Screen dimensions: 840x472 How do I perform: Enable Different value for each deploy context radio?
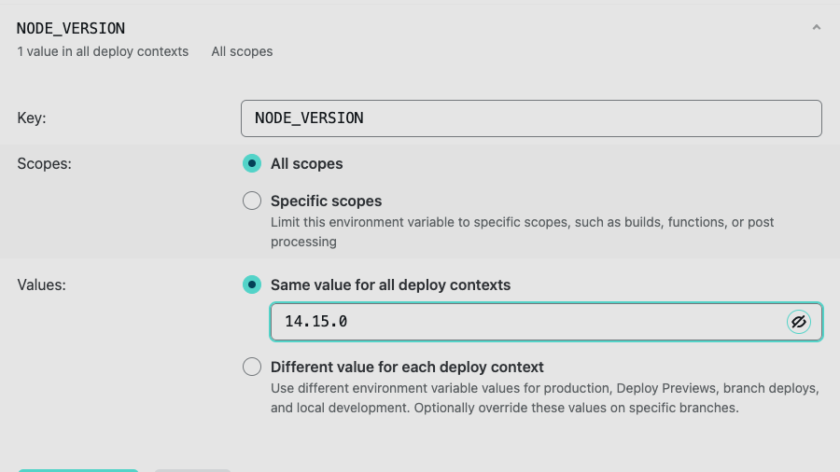point(252,367)
